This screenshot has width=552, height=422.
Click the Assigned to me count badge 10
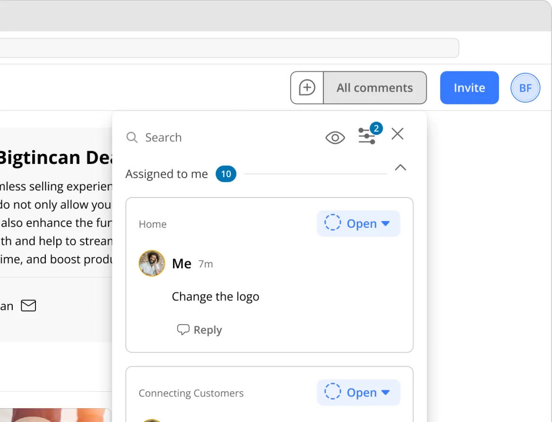click(226, 174)
